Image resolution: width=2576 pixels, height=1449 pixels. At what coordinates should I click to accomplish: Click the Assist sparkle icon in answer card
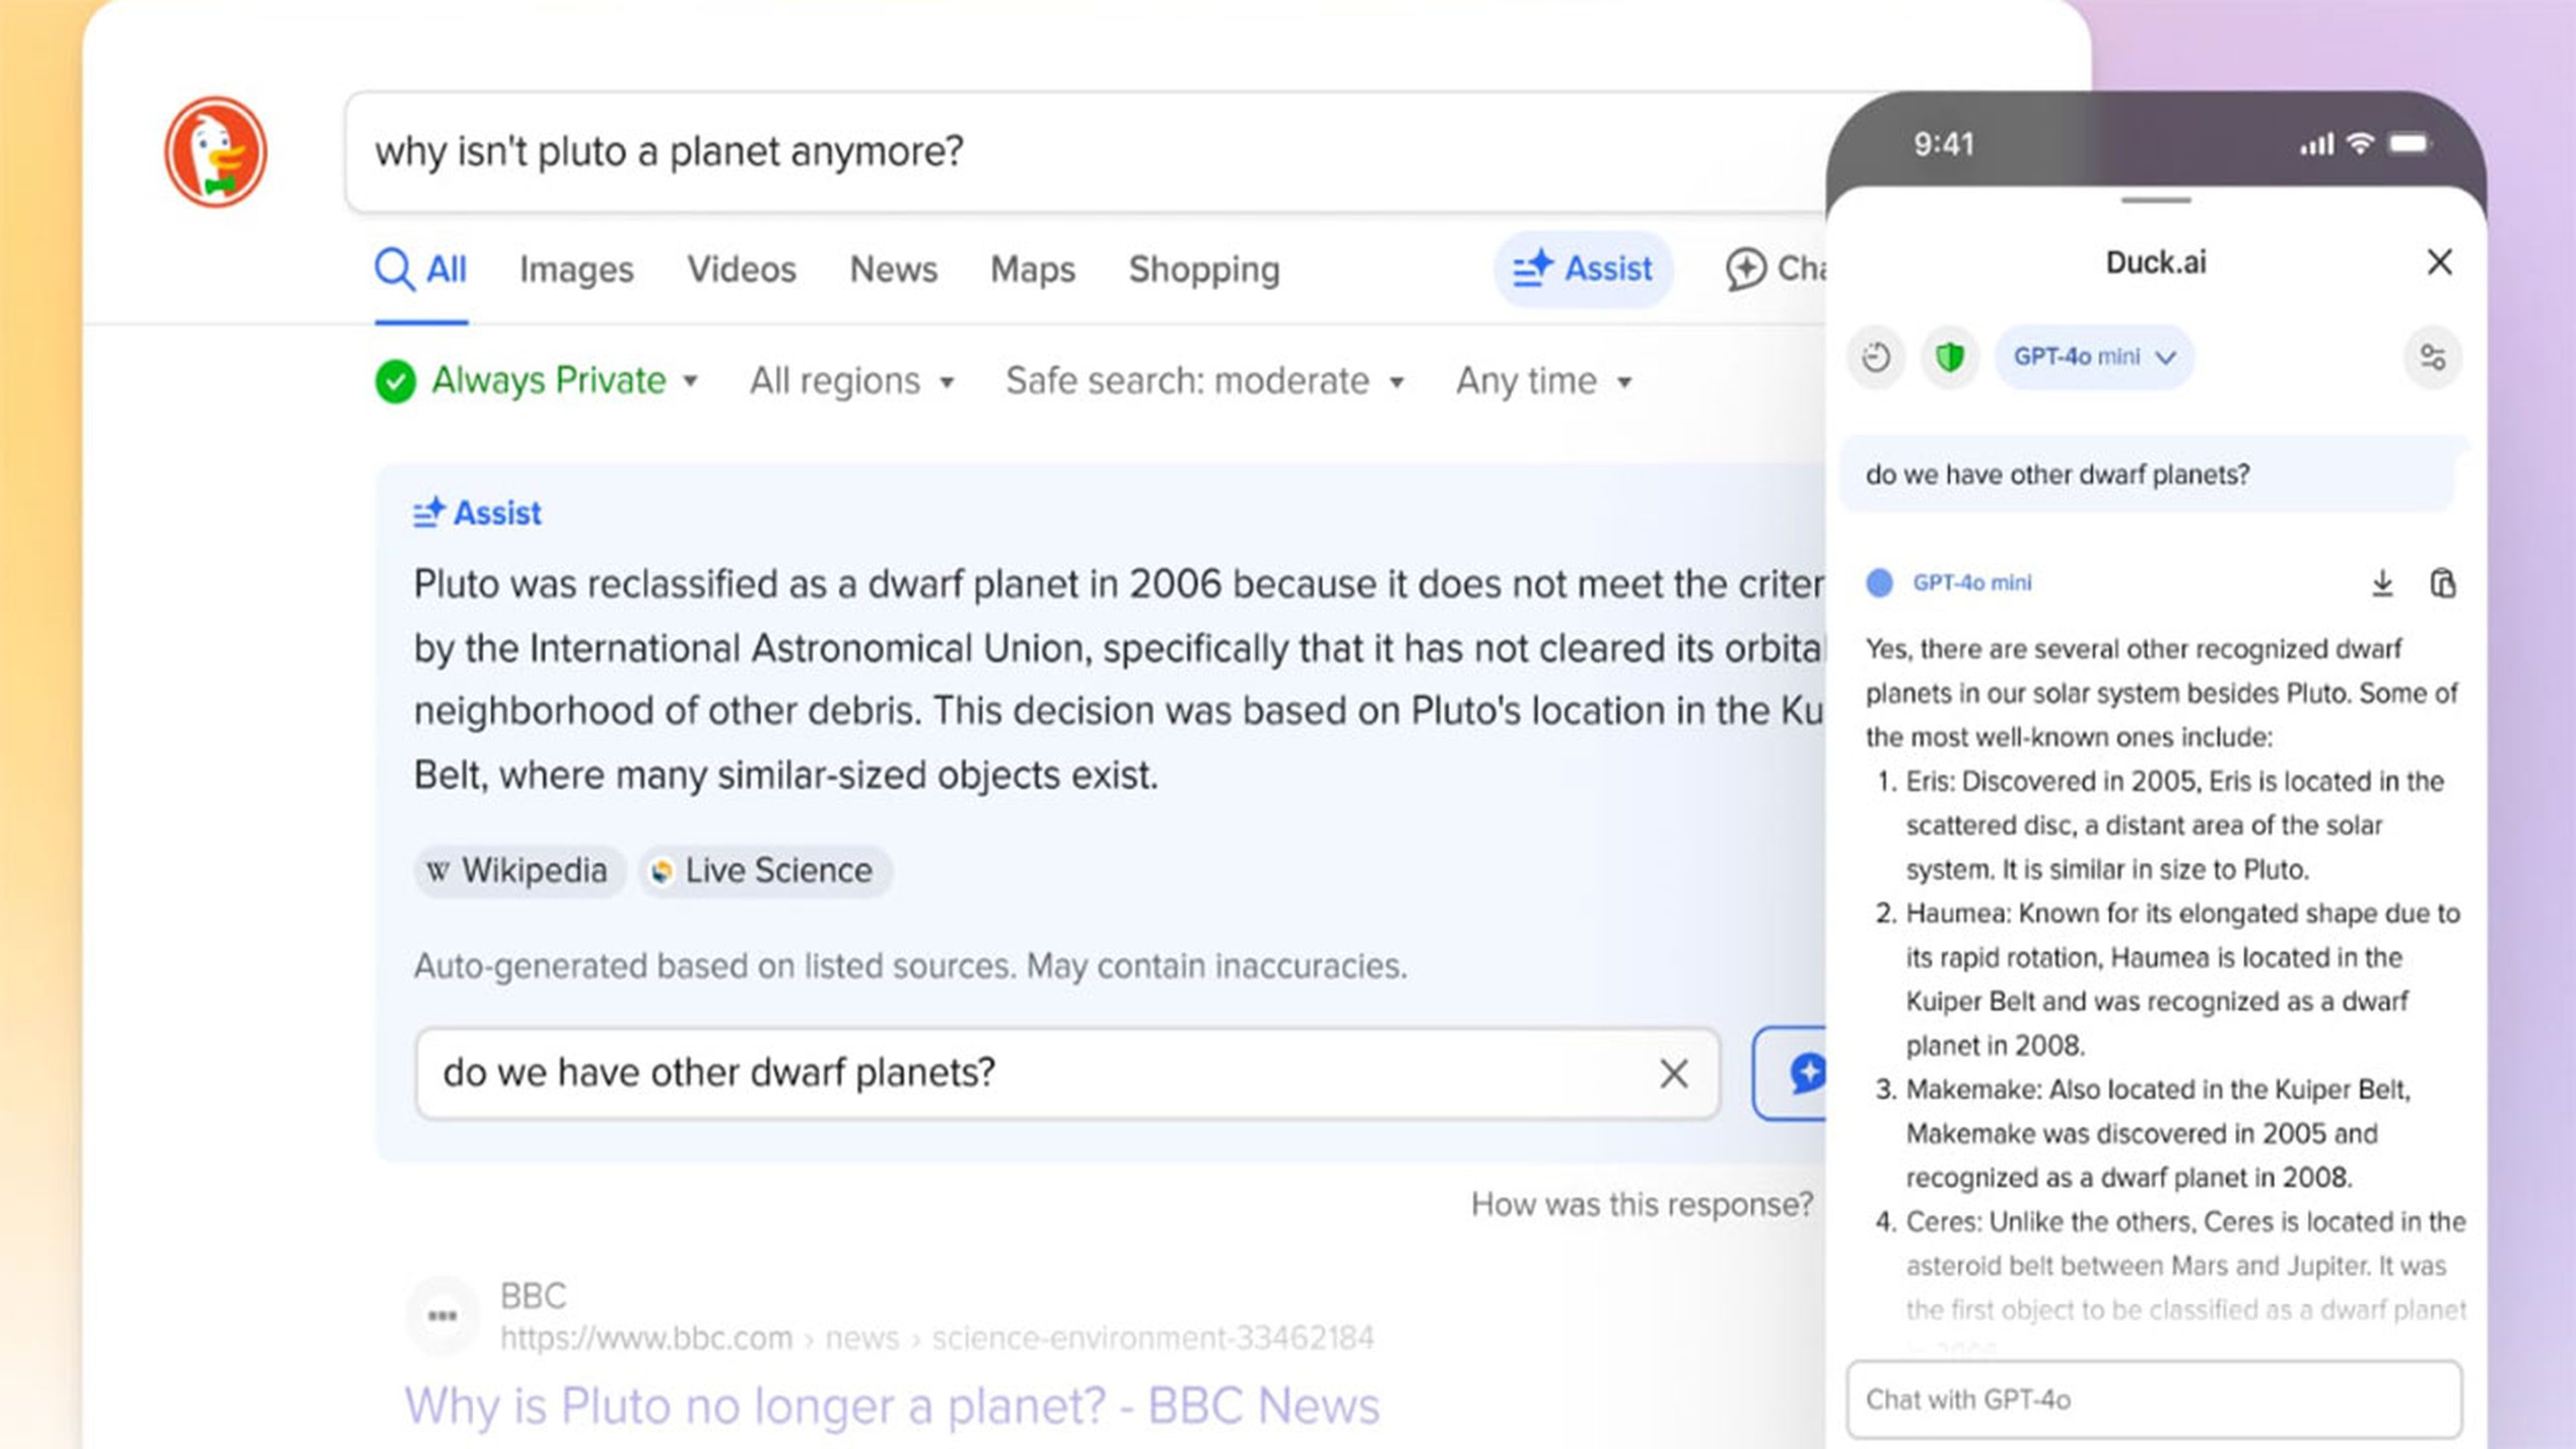click(x=429, y=512)
